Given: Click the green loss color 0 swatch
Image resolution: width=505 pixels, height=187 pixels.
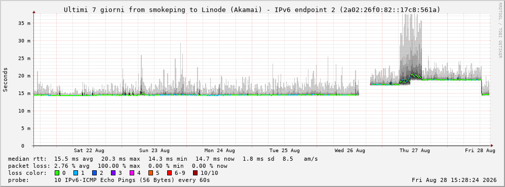Looking at the screenshot, I should [57, 173].
